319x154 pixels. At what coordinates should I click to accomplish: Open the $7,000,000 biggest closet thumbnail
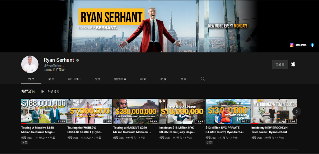click(90, 111)
